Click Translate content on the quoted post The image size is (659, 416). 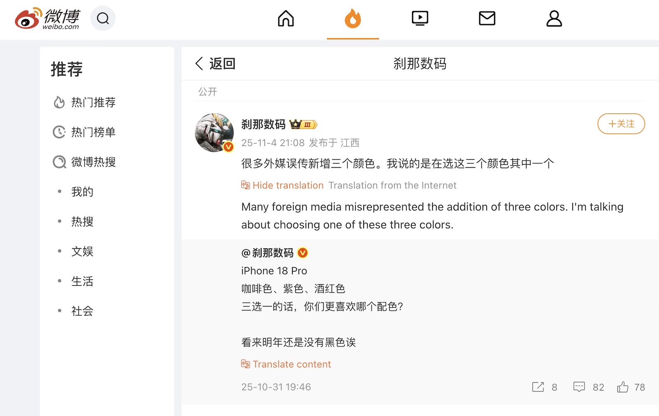292,364
